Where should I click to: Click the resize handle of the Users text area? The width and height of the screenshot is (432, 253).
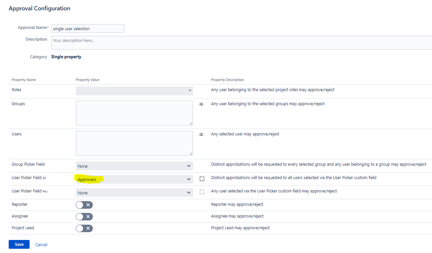click(191, 154)
